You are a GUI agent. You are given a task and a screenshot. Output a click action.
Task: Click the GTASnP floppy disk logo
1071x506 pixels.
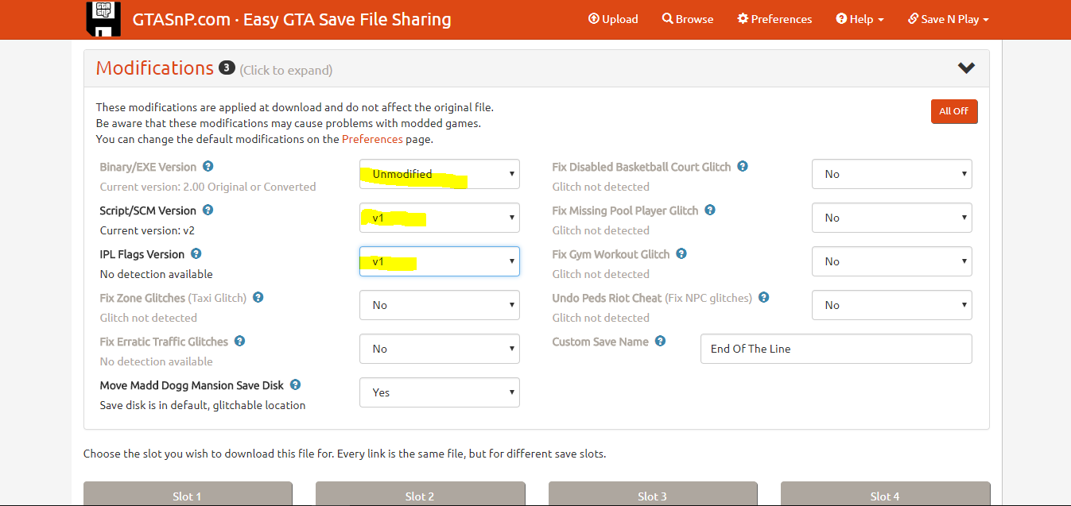click(x=103, y=19)
